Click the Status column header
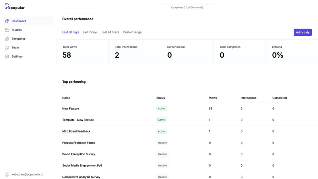Viewport: 318px width, 179px height. [x=161, y=98]
